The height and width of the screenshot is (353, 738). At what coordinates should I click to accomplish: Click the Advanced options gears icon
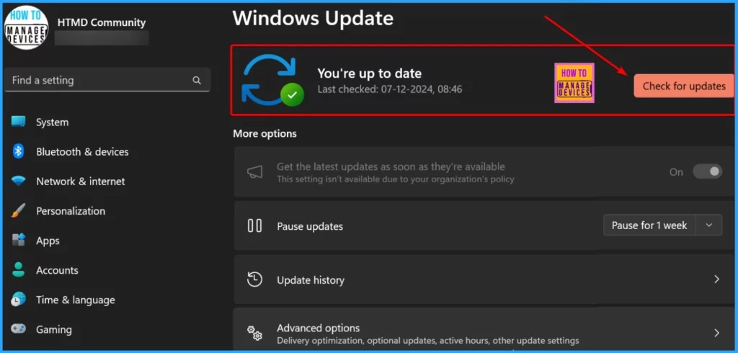coord(254,333)
